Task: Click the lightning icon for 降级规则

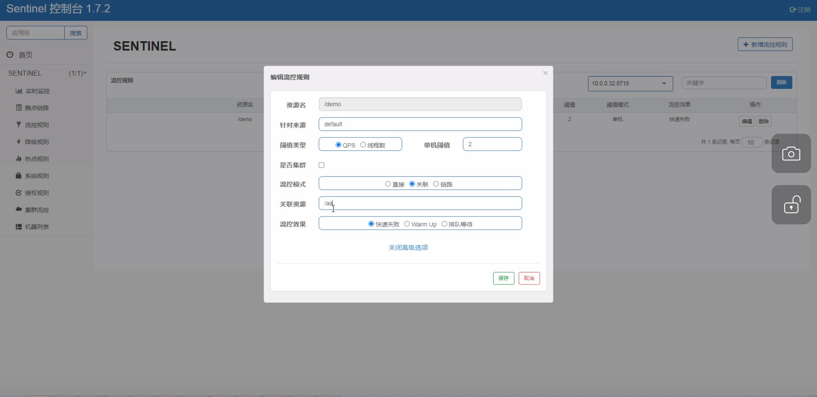Action: coord(19,142)
